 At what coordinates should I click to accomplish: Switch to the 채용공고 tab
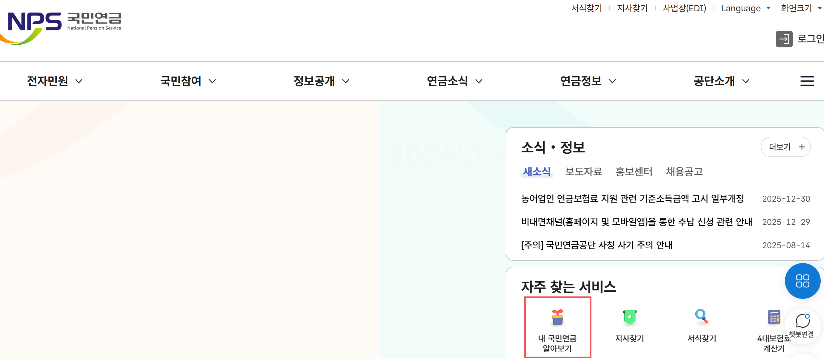[x=684, y=172]
